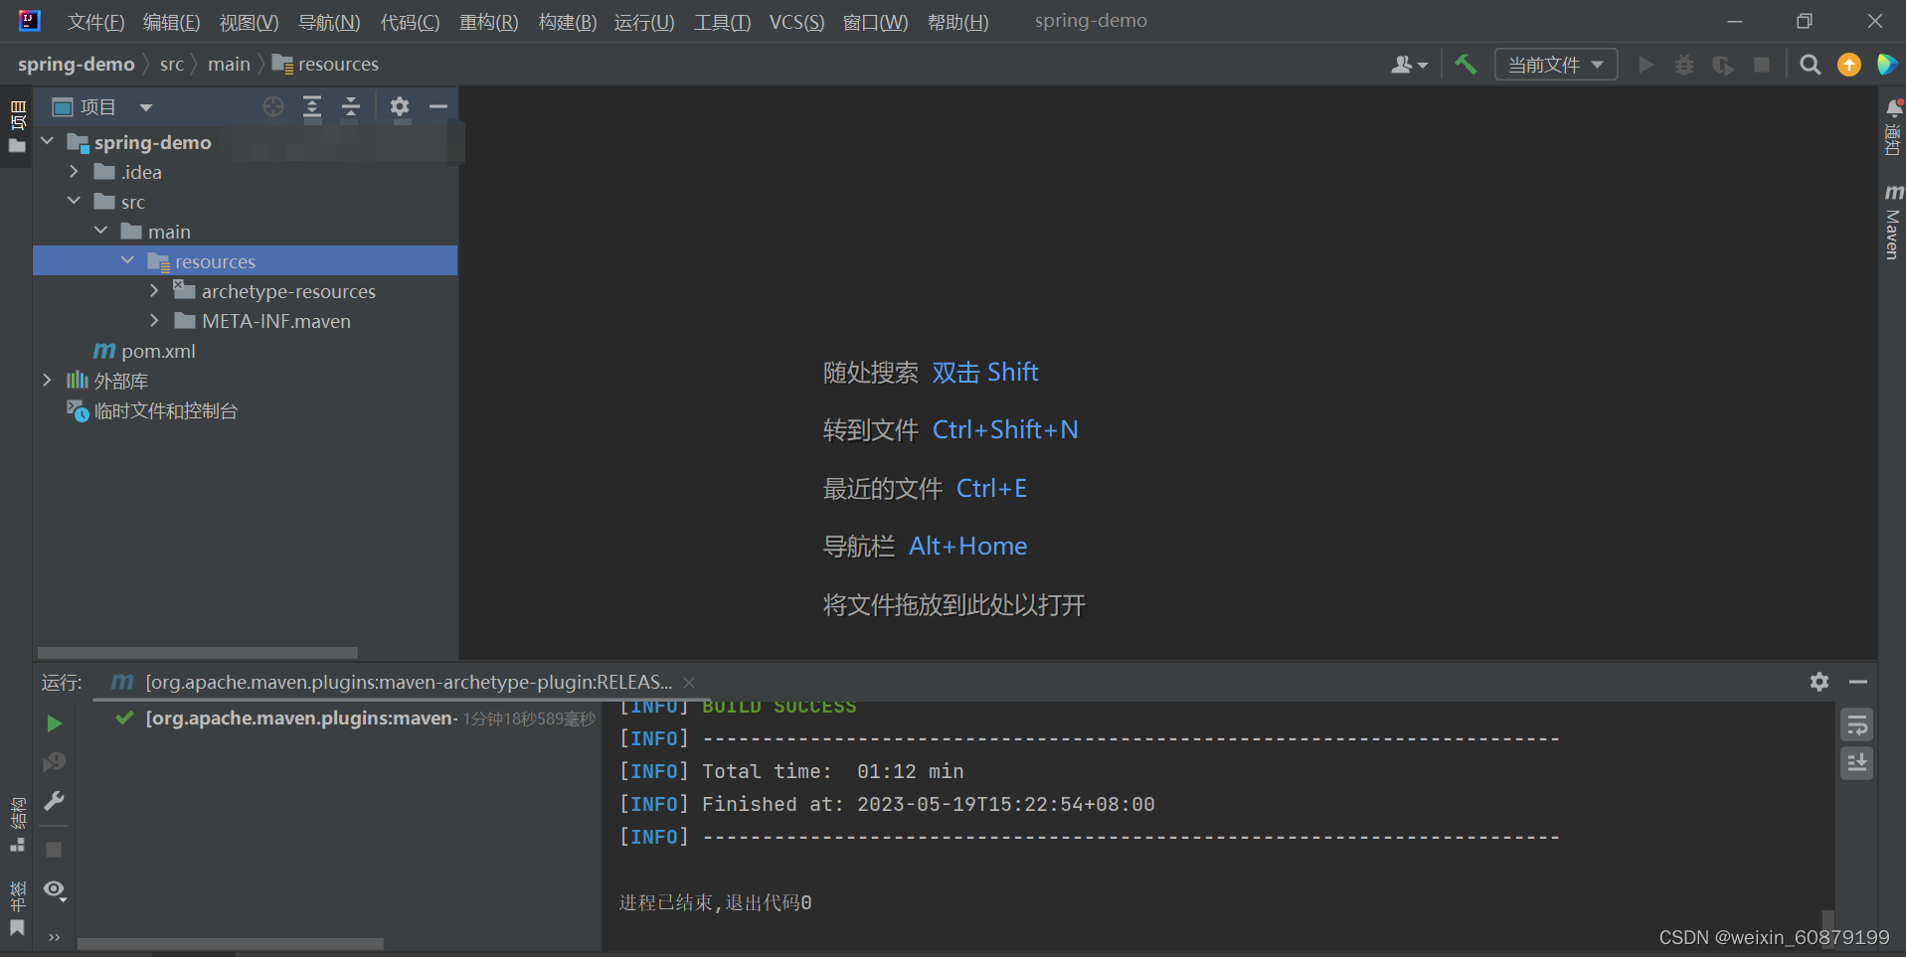Open the 当前文件 run configuration dropdown
The height and width of the screenshot is (957, 1906).
click(x=1554, y=64)
